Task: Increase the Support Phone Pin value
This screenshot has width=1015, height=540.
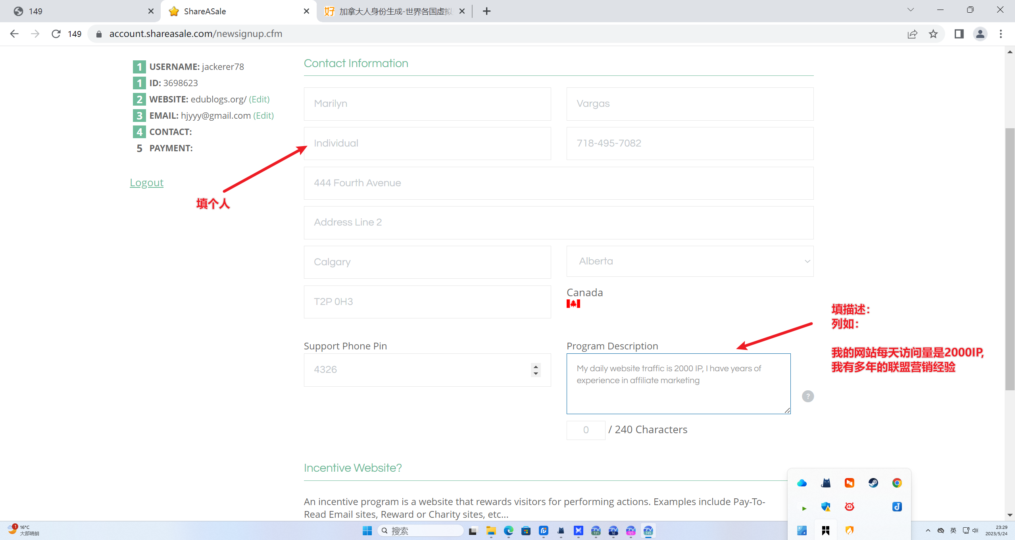Action: (536, 366)
